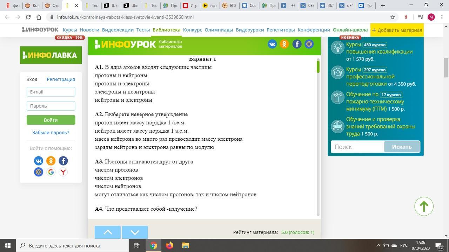Open Курсы in site navigation

click(70, 30)
